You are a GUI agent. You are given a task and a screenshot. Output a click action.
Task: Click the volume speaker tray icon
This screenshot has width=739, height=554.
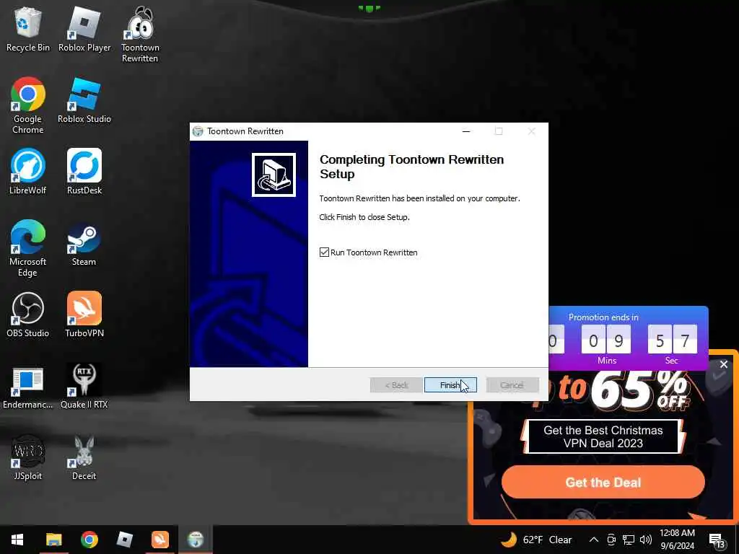pyautogui.click(x=646, y=540)
